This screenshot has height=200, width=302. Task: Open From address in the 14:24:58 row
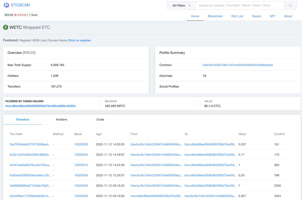tap(157, 165)
